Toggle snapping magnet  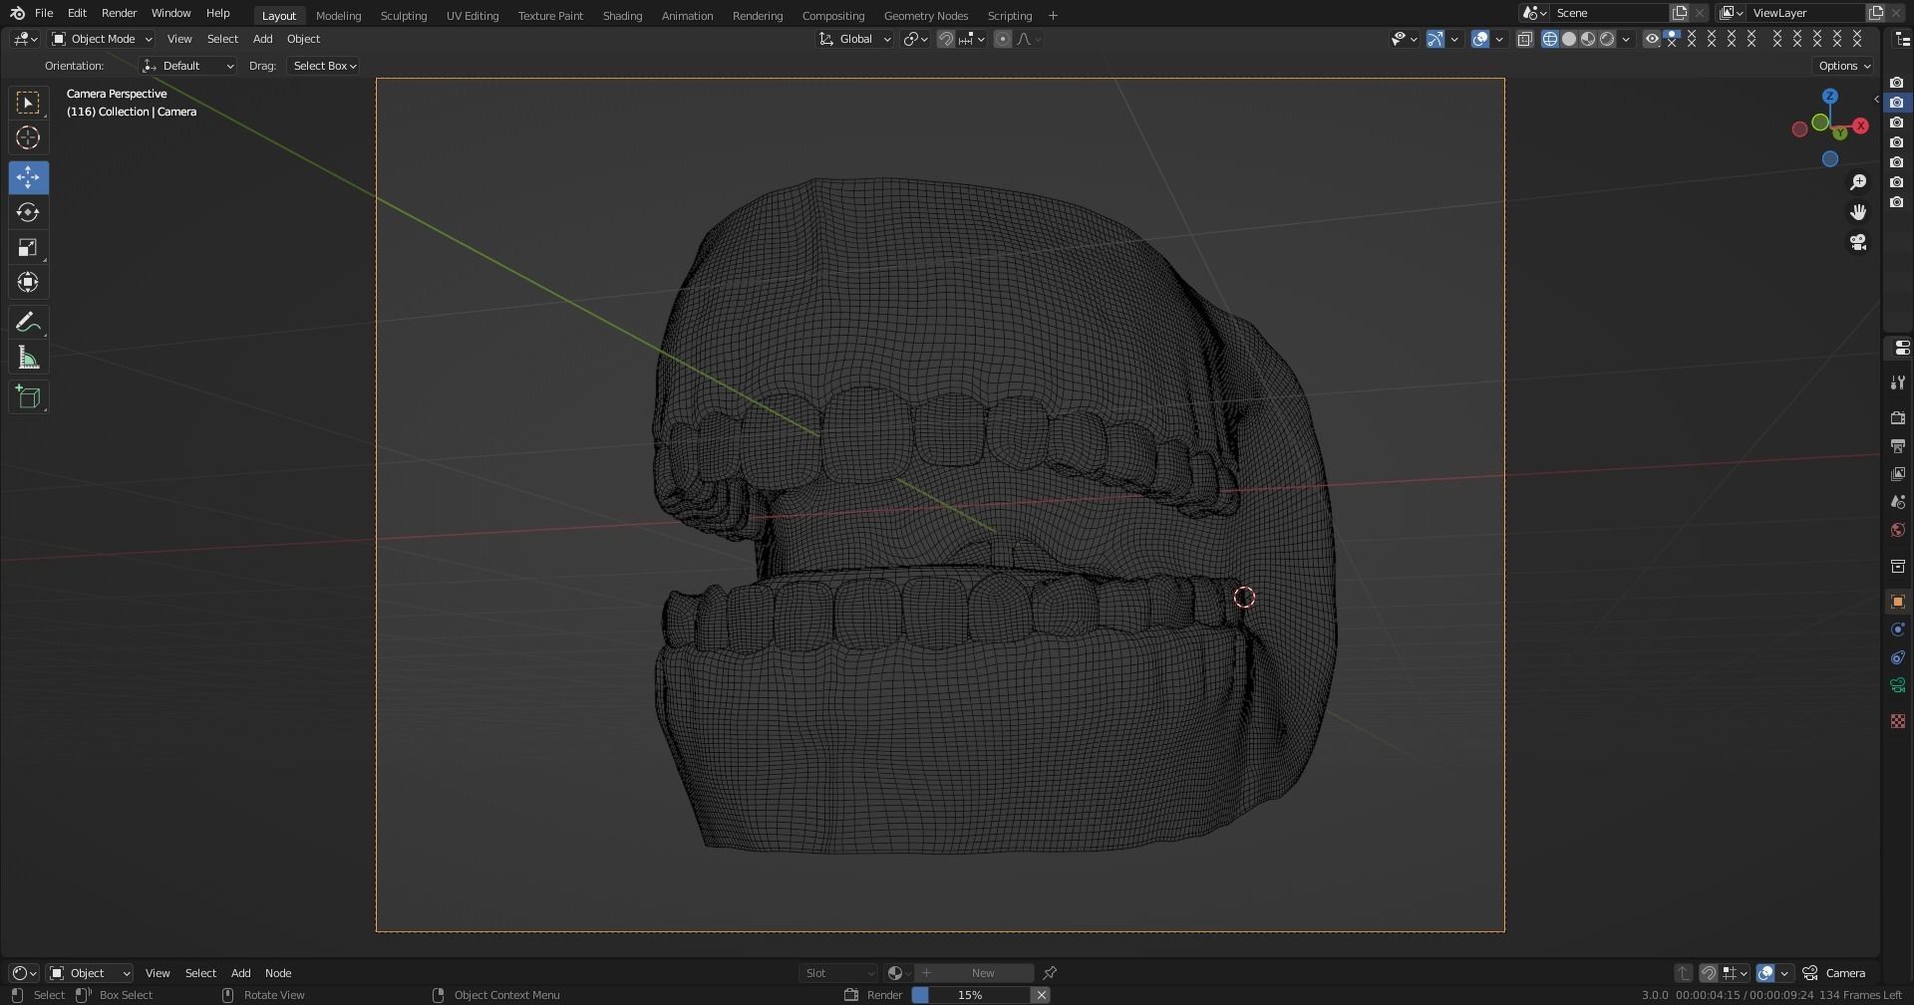tap(946, 39)
